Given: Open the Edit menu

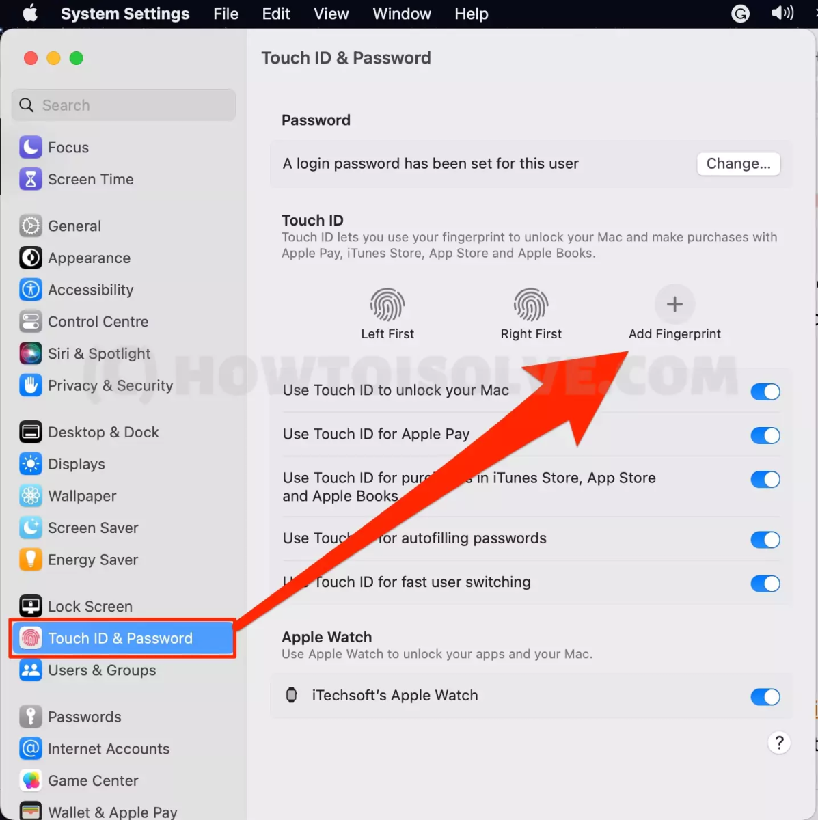Looking at the screenshot, I should tap(276, 14).
